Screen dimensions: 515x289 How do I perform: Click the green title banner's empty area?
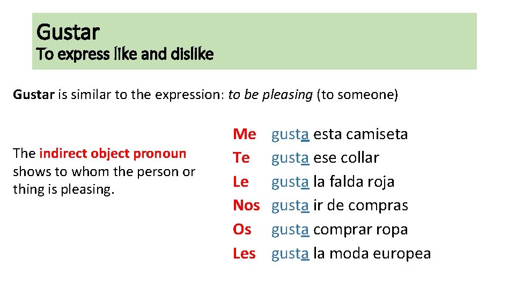point(349,41)
